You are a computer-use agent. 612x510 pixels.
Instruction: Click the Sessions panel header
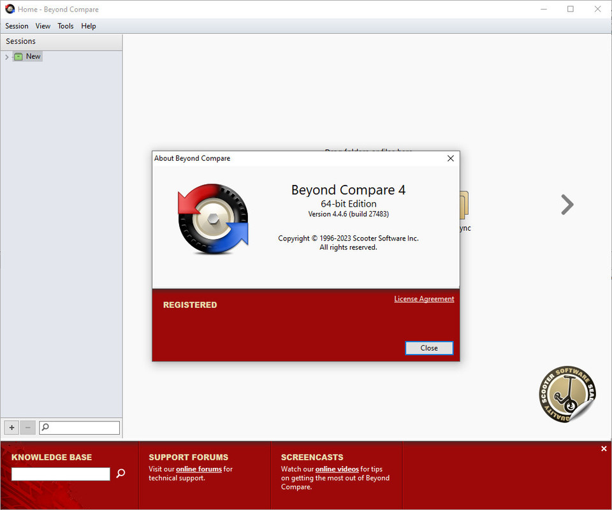point(61,41)
